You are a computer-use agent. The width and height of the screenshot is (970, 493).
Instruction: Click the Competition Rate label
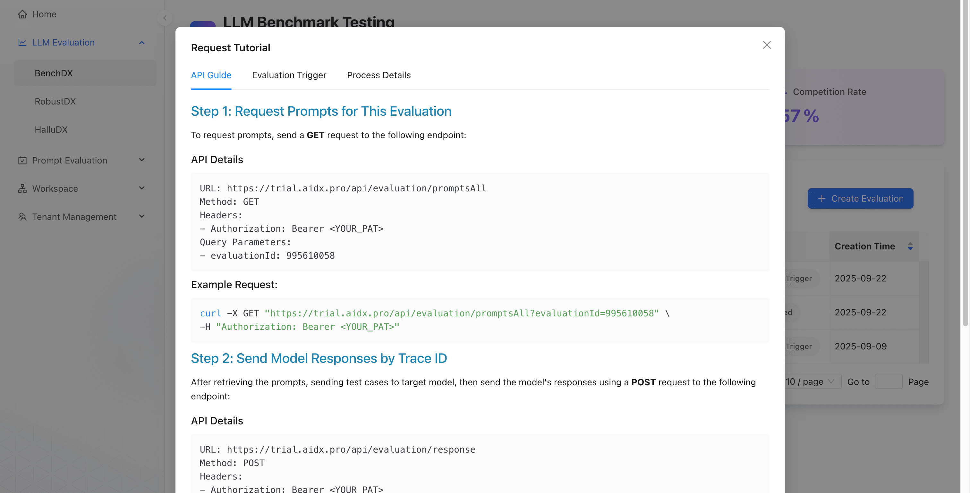tap(829, 92)
